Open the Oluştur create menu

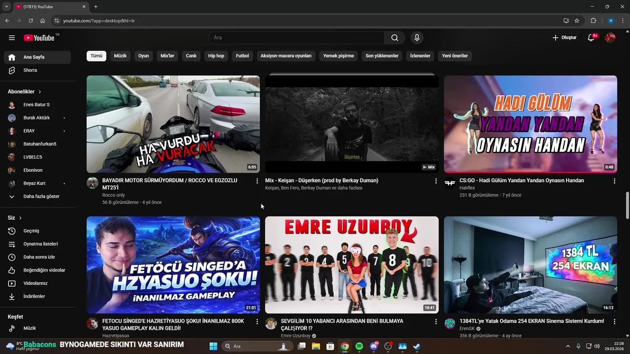tap(564, 38)
